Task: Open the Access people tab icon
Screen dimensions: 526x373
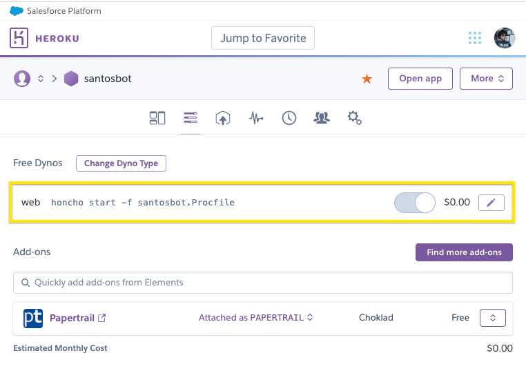Action: (x=322, y=118)
